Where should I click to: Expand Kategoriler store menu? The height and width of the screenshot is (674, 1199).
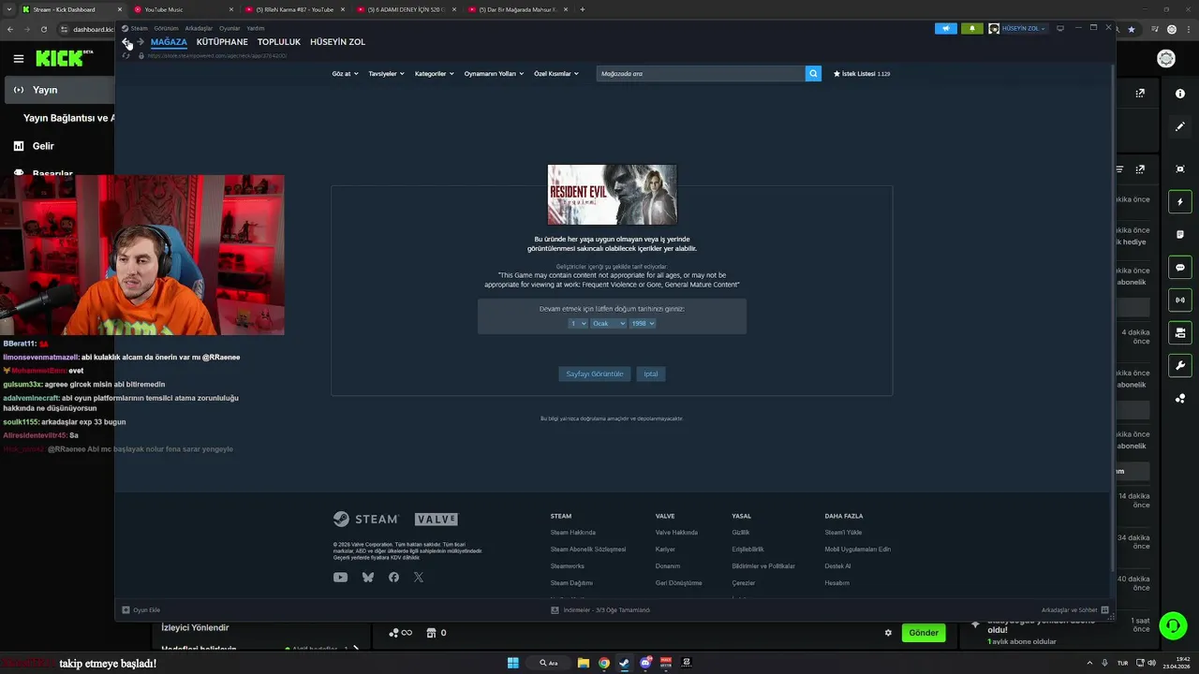[435, 73]
